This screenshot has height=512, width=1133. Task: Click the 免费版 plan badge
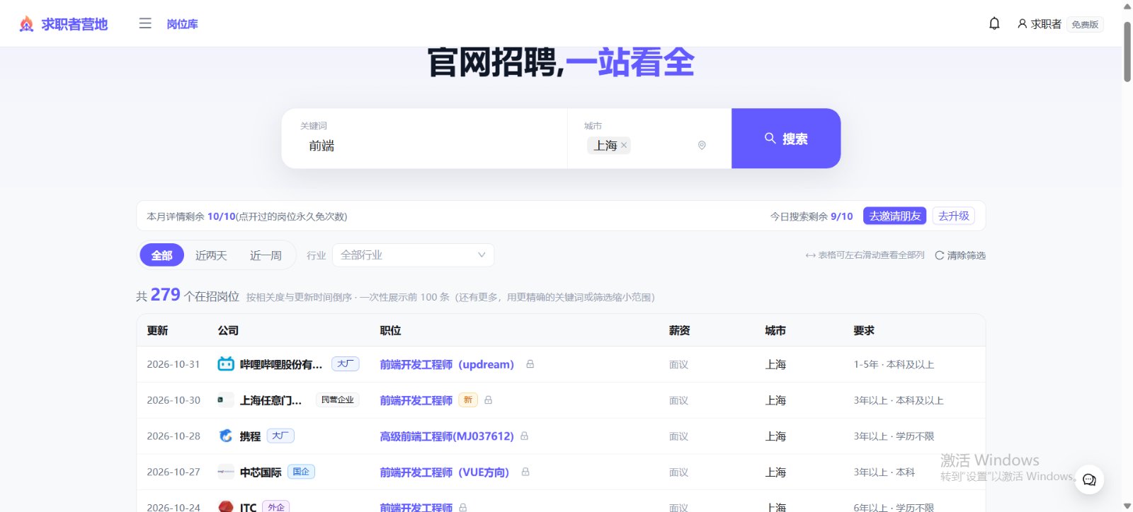(x=1085, y=24)
